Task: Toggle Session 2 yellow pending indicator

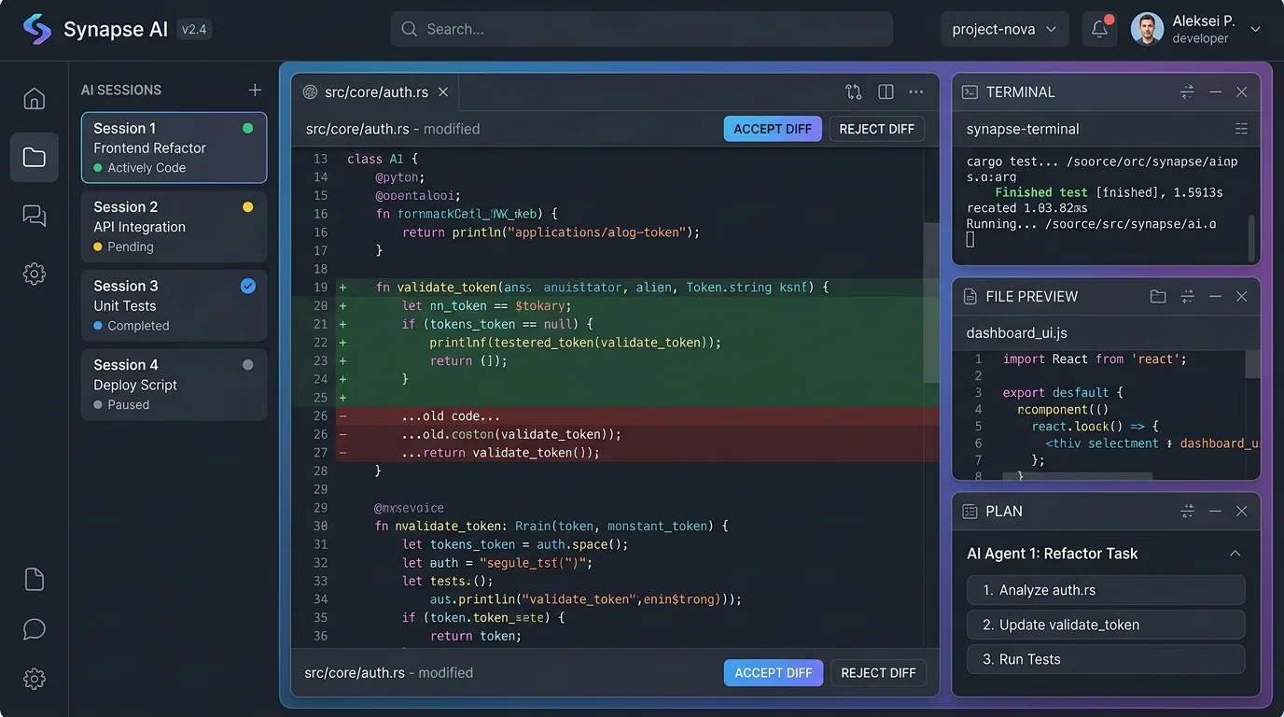Action: tap(245, 206)
